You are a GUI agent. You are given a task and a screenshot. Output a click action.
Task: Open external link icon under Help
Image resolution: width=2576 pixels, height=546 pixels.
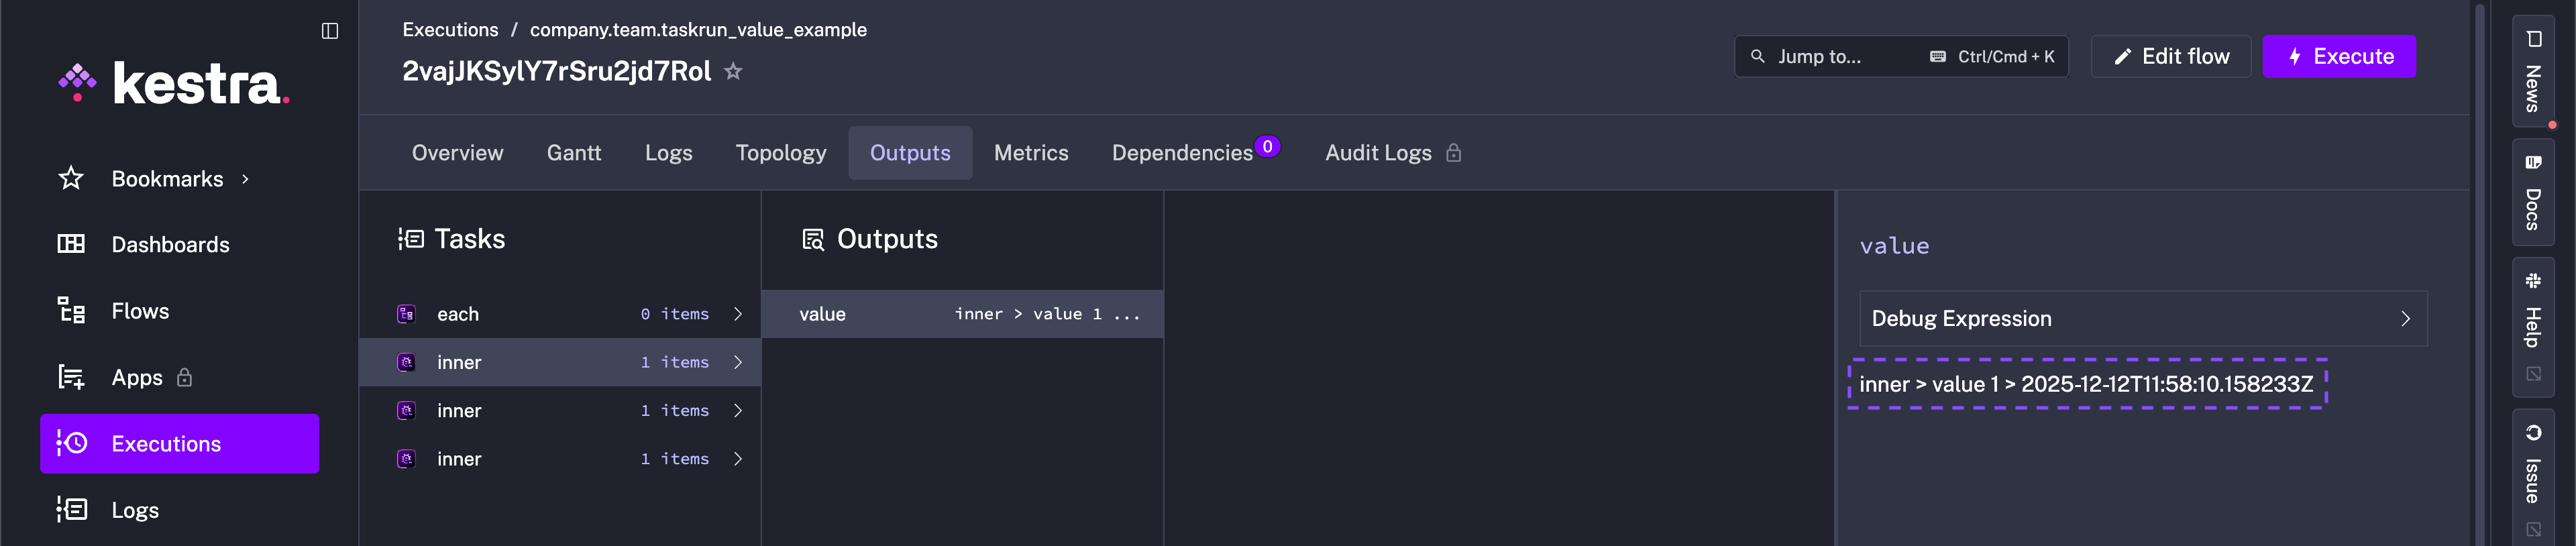[2534, 374]
